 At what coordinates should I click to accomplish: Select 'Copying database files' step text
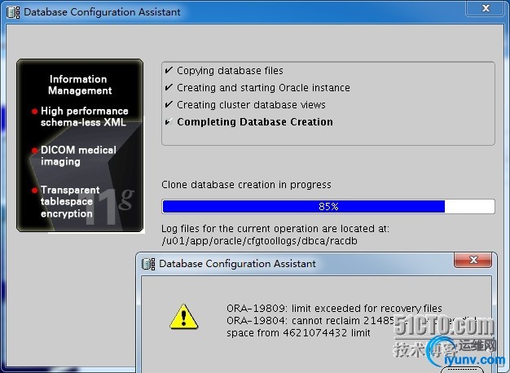click(x=230, y=71)
